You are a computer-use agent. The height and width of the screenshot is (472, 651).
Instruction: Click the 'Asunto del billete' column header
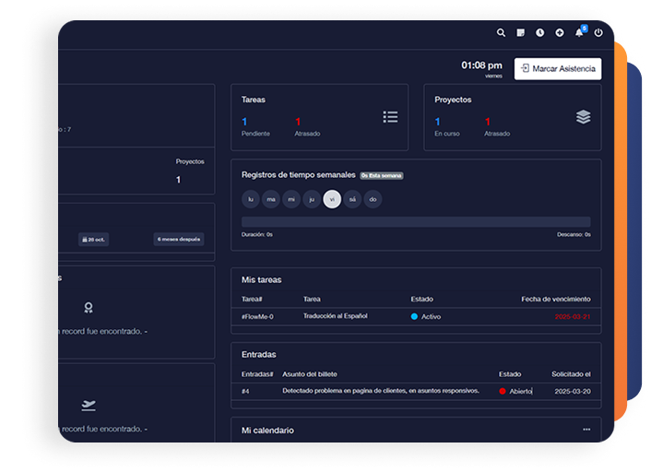pyautogui.click(x=310, y=374)
